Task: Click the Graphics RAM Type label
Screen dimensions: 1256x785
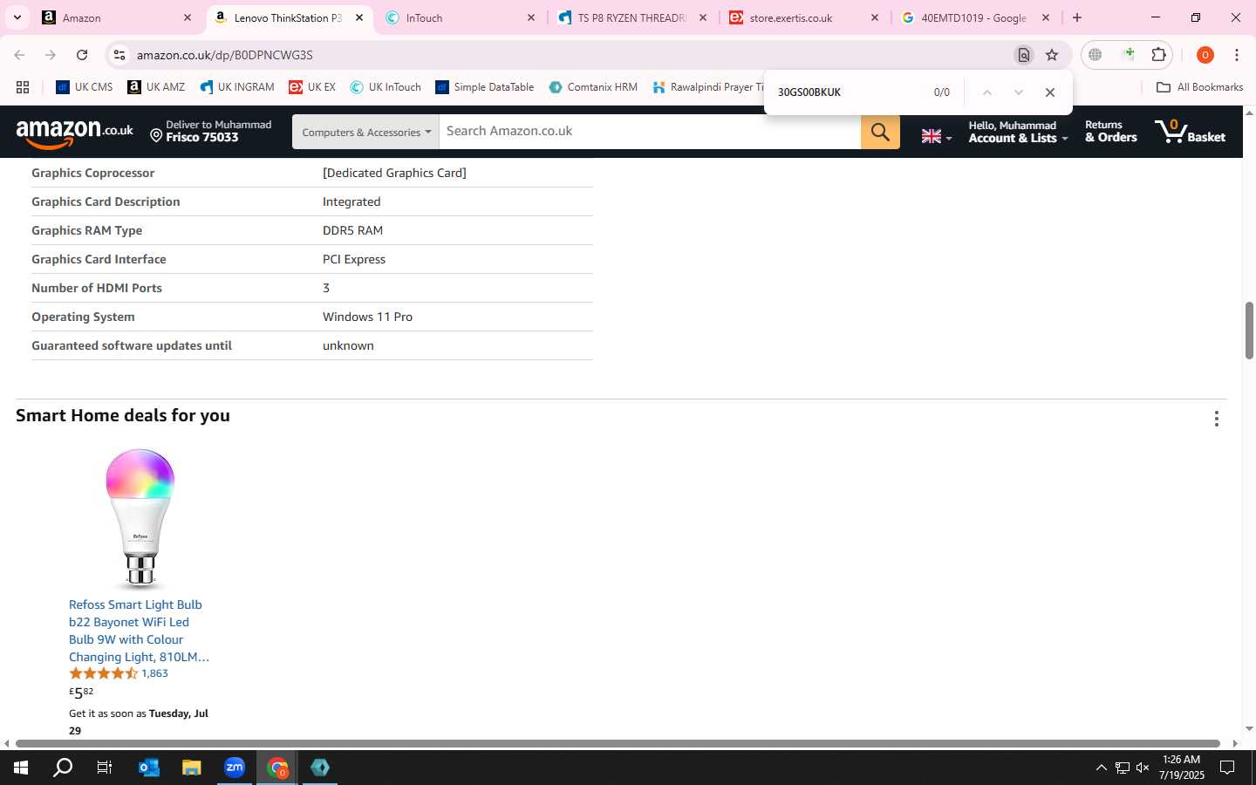Action: pos(87,230)
